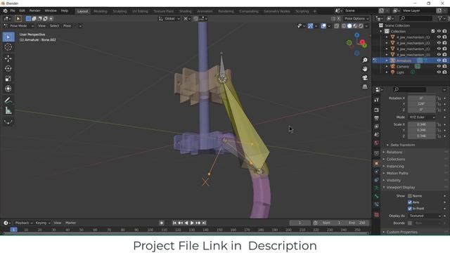
Task: Open the Pose Mode dropdown
Action: (x=19, y=26)
